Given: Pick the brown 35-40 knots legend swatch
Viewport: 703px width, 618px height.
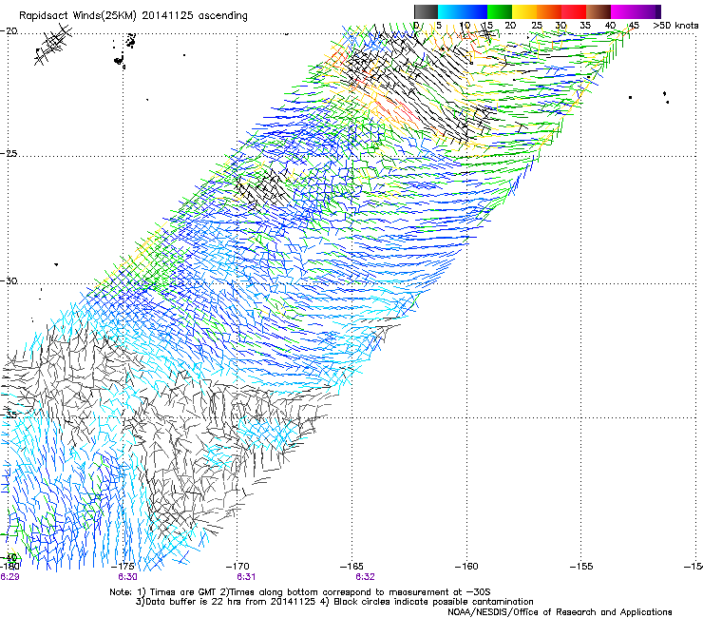Looking at the screenshot, I should point(598,11).
